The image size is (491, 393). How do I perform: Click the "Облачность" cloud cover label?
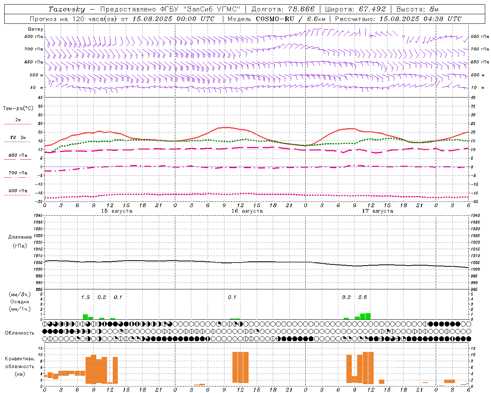click(20, 333)
